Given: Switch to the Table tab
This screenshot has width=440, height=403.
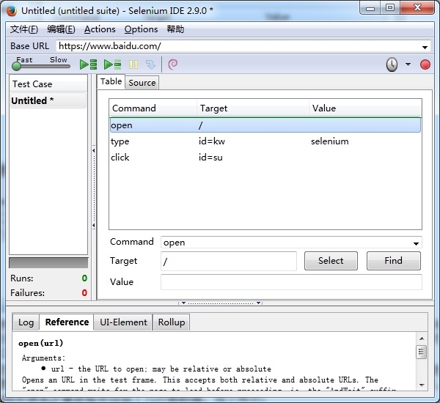Looking at the screenshot, I should click(111, 81).
